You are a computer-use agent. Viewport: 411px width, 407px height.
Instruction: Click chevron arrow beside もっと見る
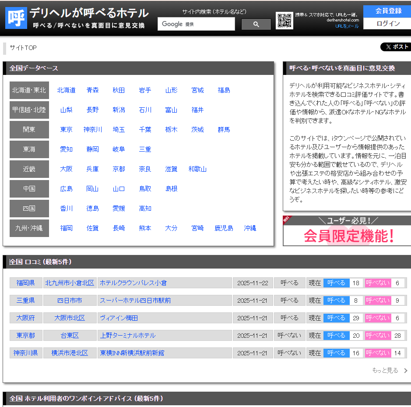tap(405, 371)
